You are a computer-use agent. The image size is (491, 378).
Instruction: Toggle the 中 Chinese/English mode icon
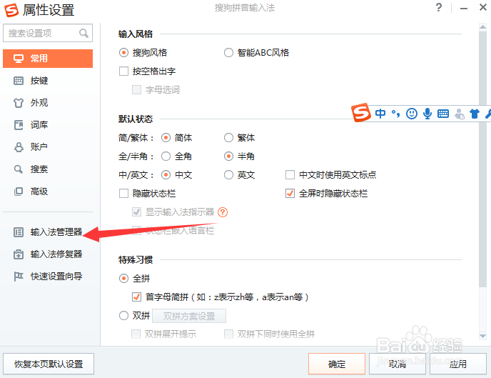(x=380, y=114)
